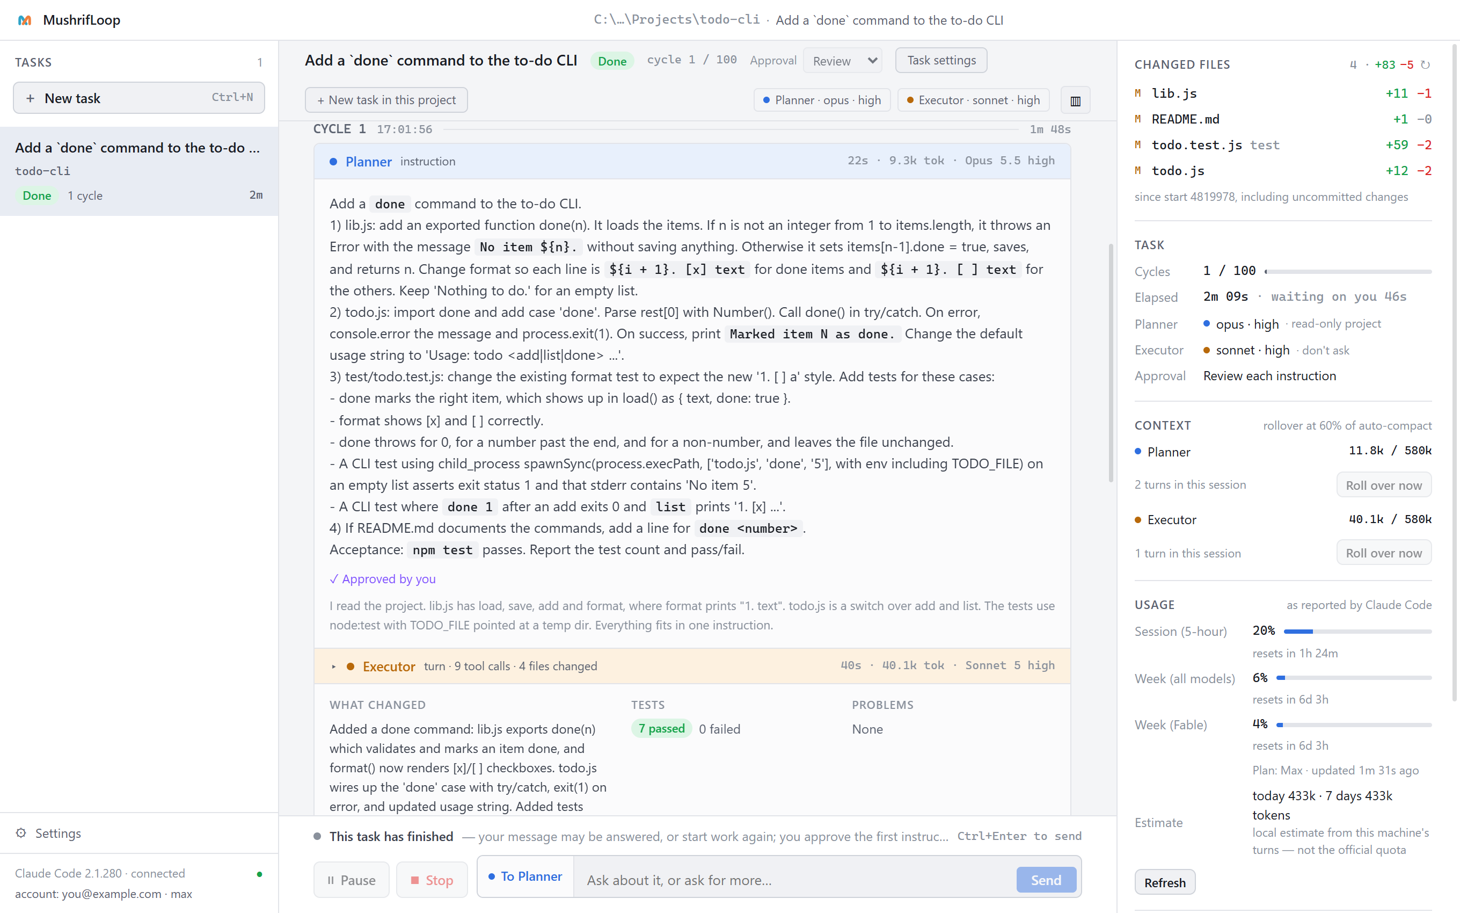Click the Session (5-hour) usage bar
The image size is (1460, 913).
click(x=1357, y=632)
